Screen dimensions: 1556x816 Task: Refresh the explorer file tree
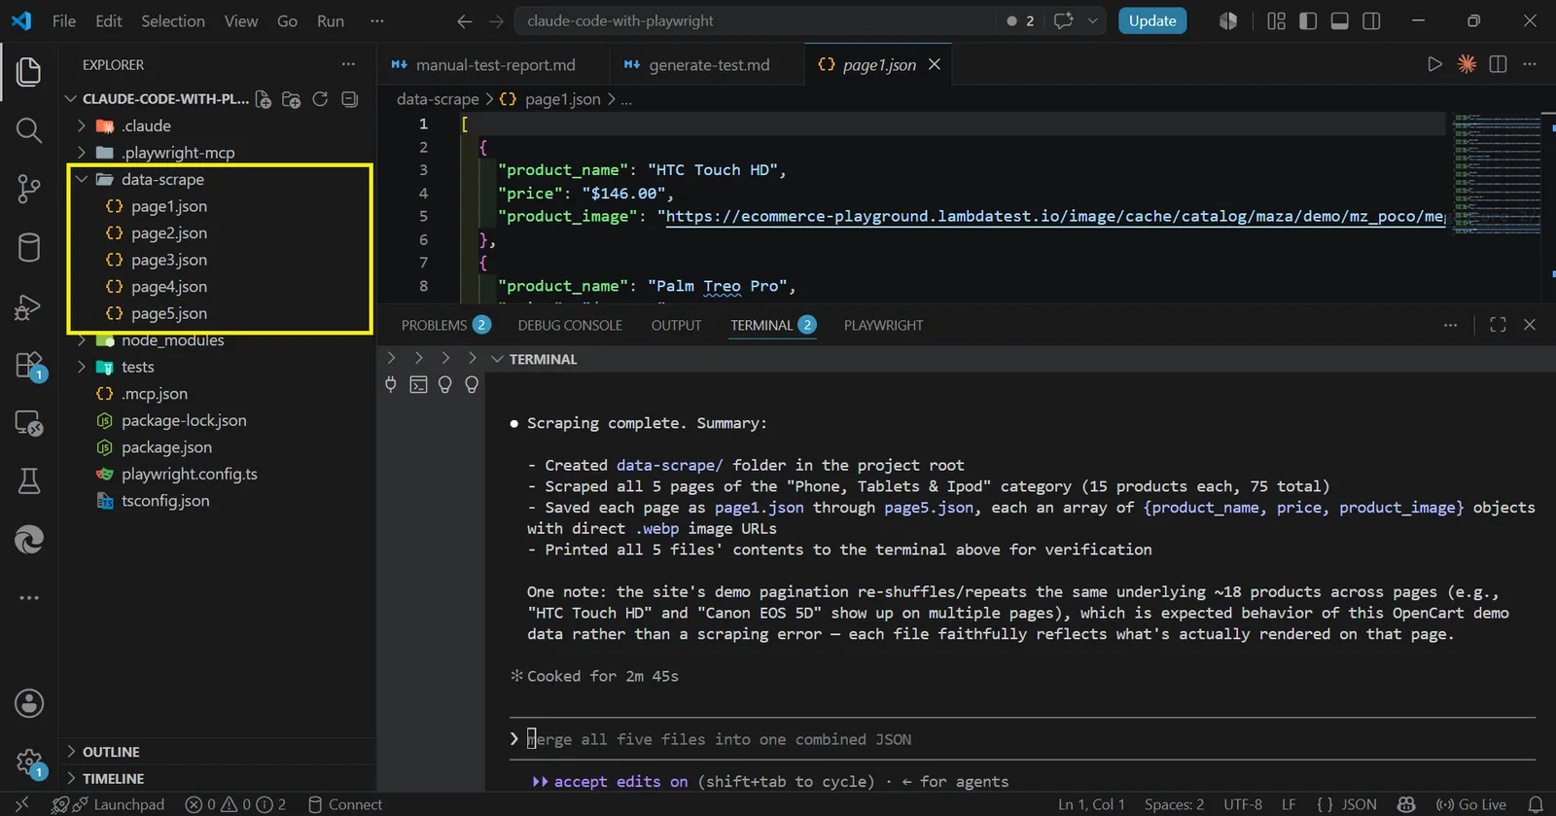click(320, 99)
